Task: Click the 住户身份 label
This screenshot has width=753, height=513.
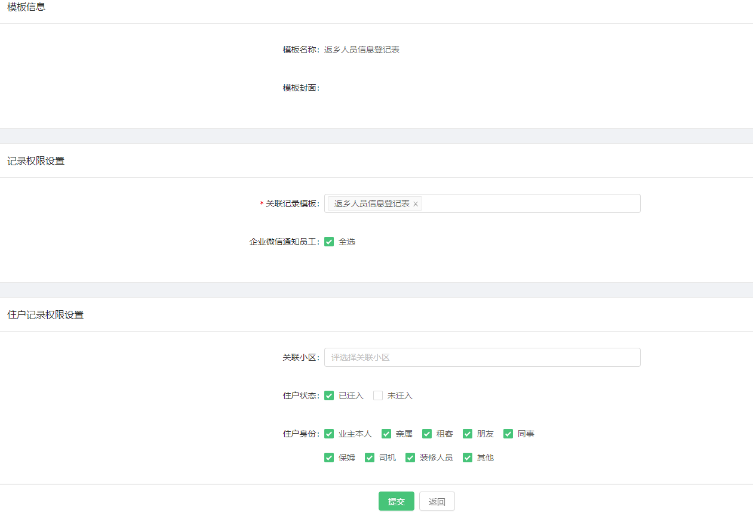Action: [302, 434]
